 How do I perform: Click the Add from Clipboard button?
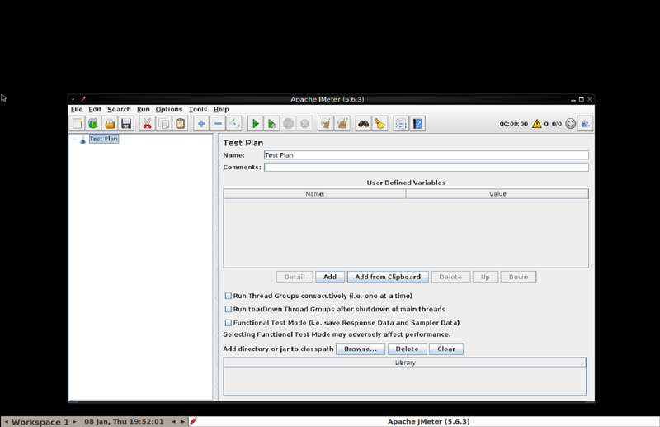tap(388, 277)
